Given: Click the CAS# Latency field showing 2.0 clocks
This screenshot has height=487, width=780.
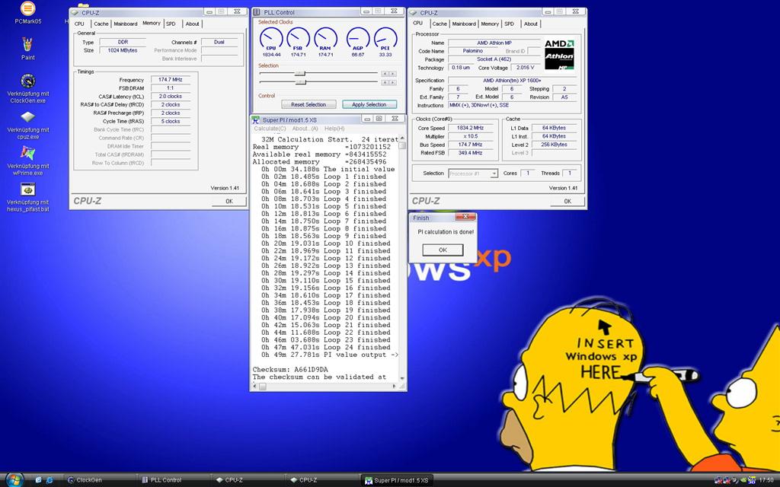Looking at the screenshot, I should (171, 97).
